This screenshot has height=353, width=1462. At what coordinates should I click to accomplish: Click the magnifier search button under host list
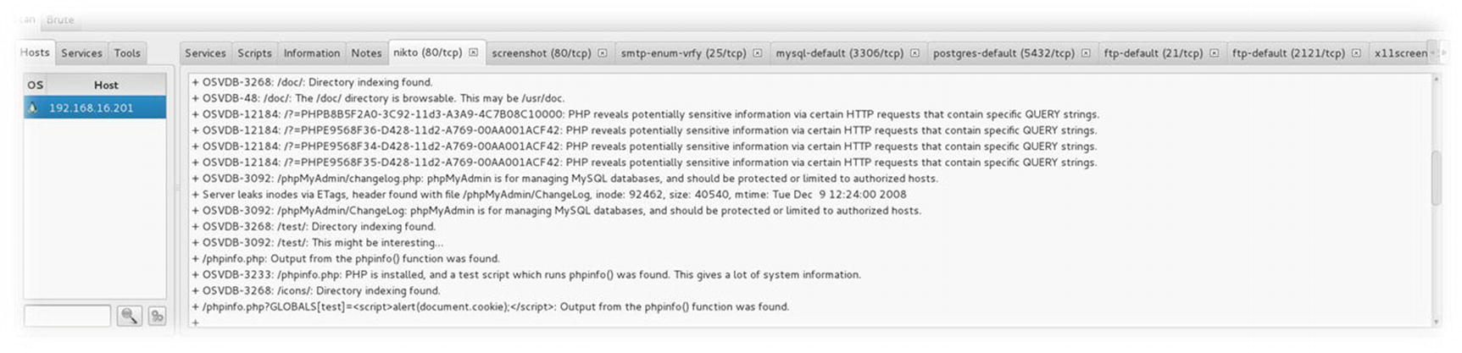pos(129,316)
